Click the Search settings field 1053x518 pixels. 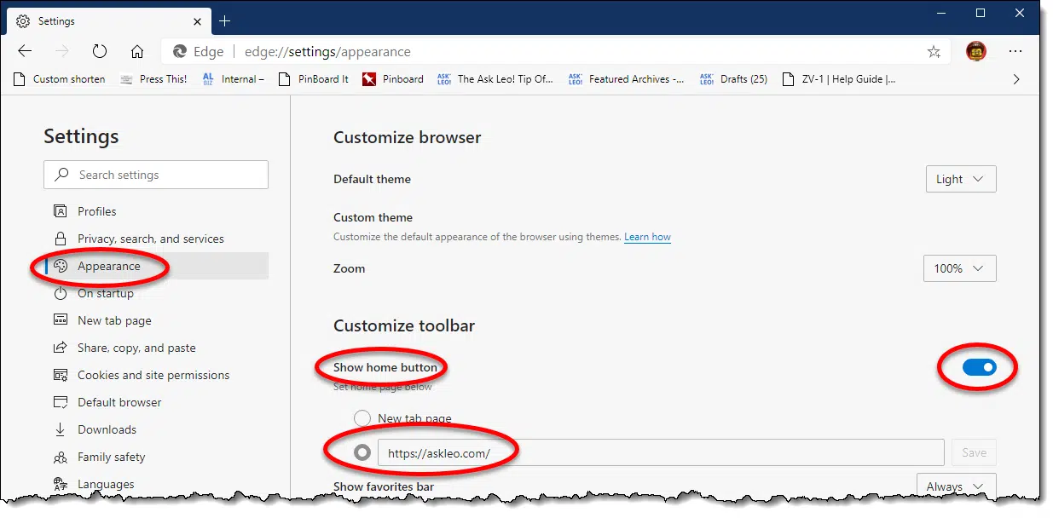click(156, 175)
